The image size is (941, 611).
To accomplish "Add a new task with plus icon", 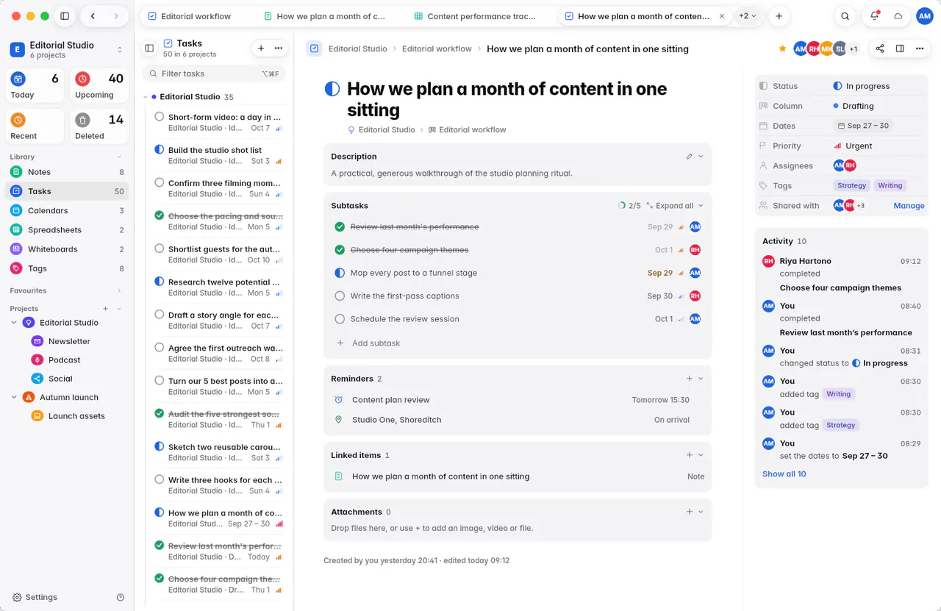I will 261,48.
